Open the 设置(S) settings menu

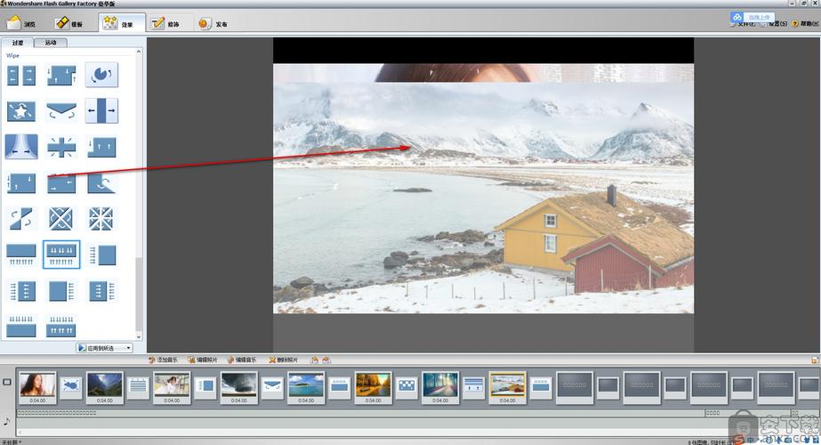775,24
